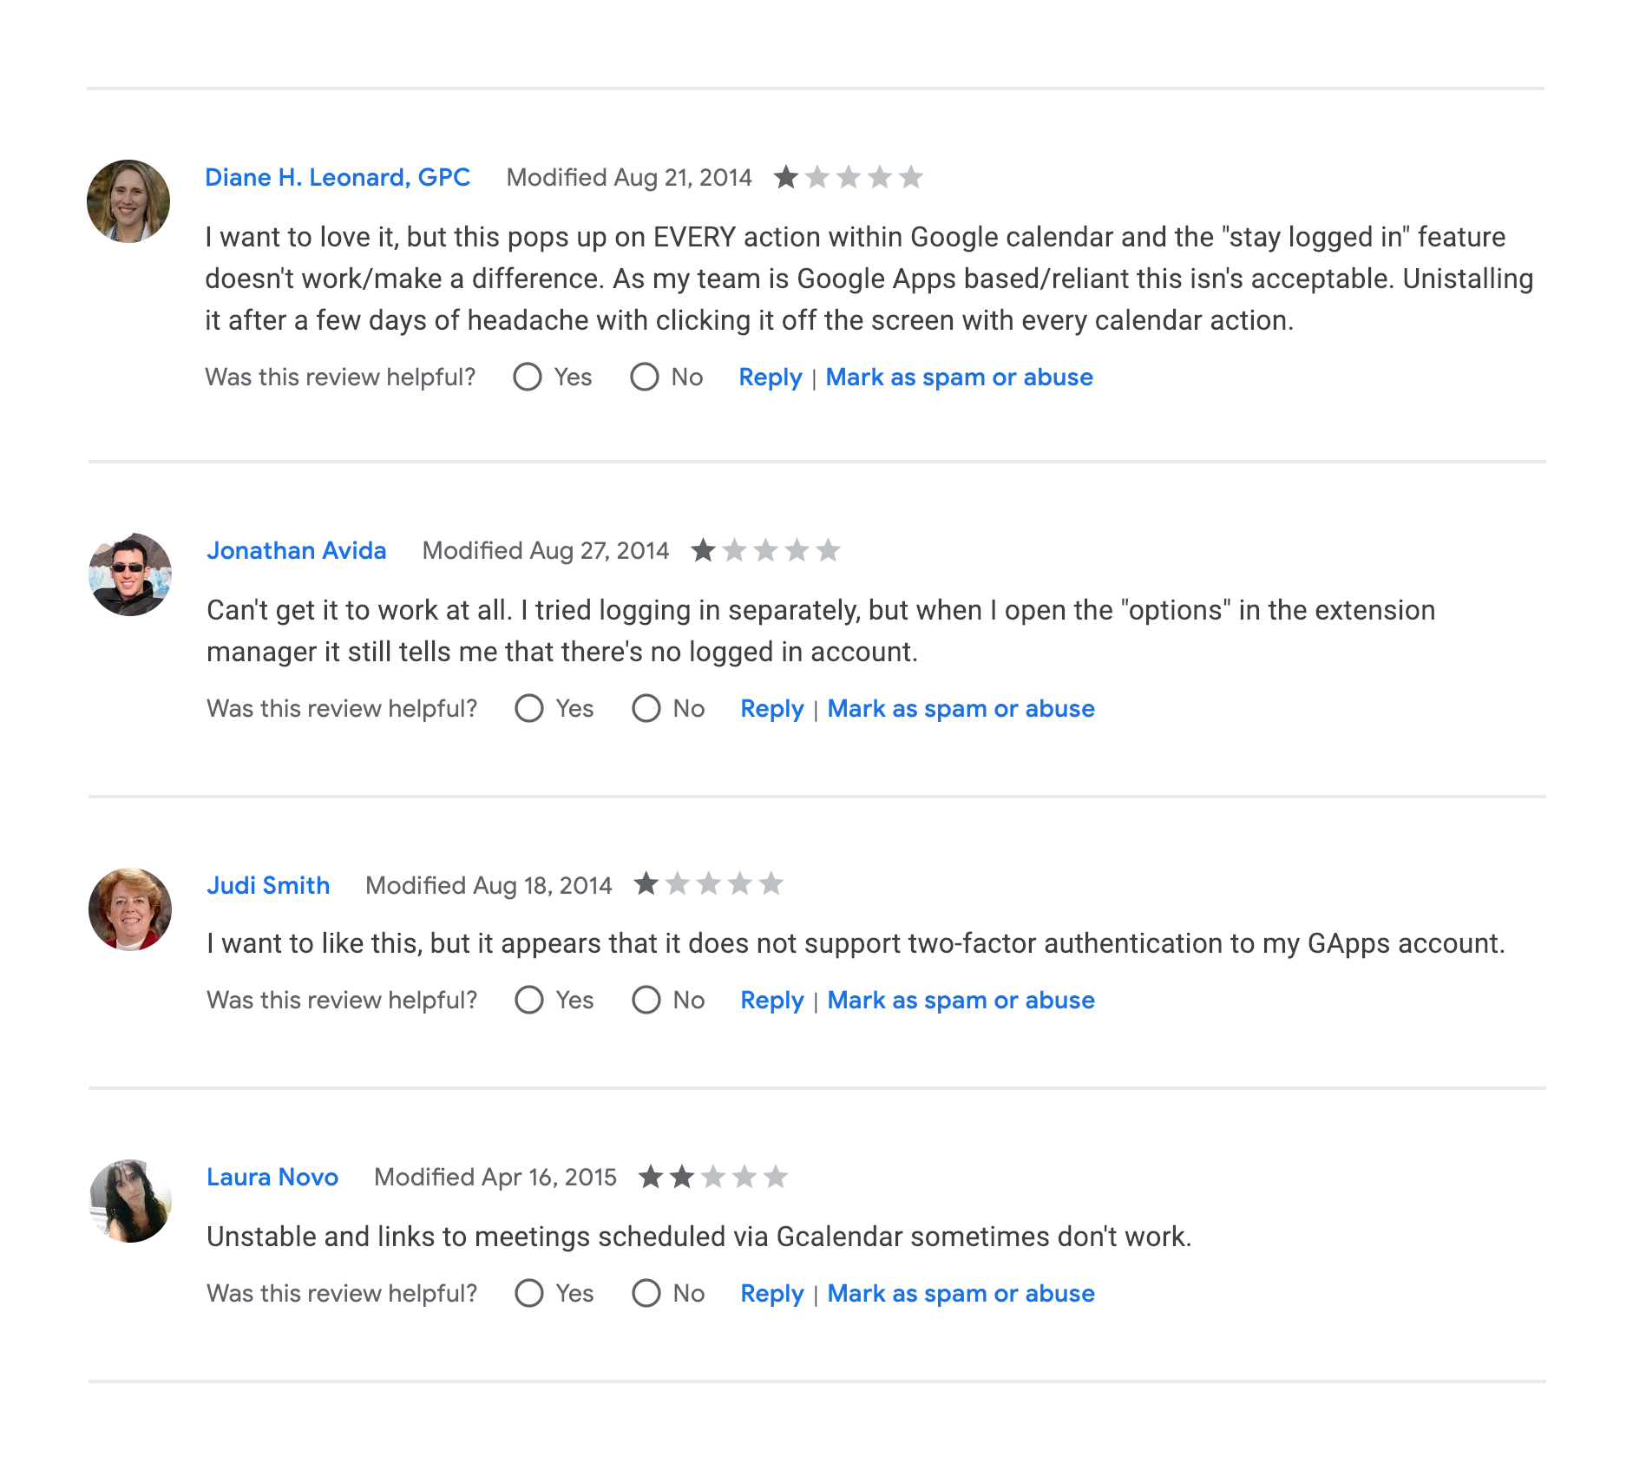Open Jonathan Avida's profile name link
The image size is (1633, 1470).
tap(296, 550)
